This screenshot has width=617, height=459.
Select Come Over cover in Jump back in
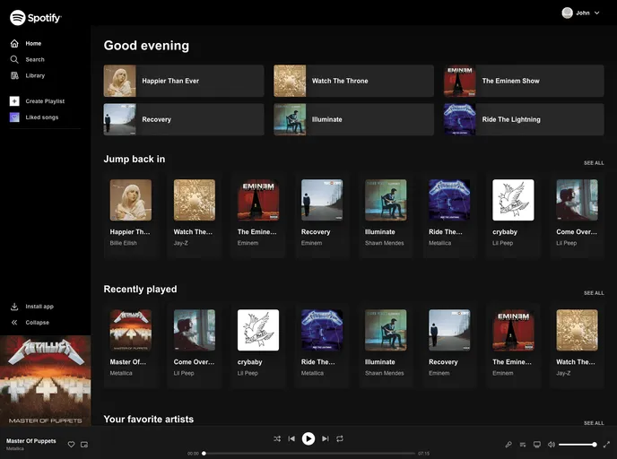click(x=577, y=200)
